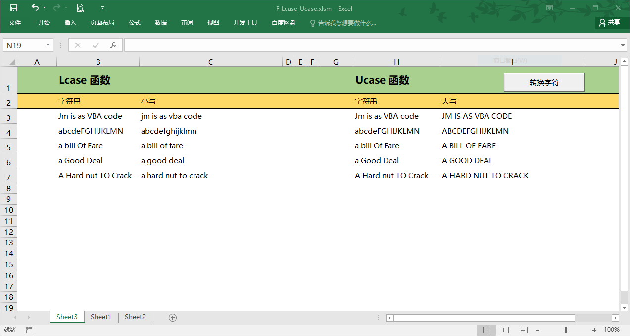This screenshot has height=336, width=630.
Task: Click the Insert Function fx icon
Action: pos(113,45)
